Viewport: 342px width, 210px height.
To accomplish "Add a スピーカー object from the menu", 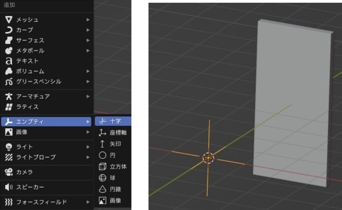I will click(x=47, y=187).
